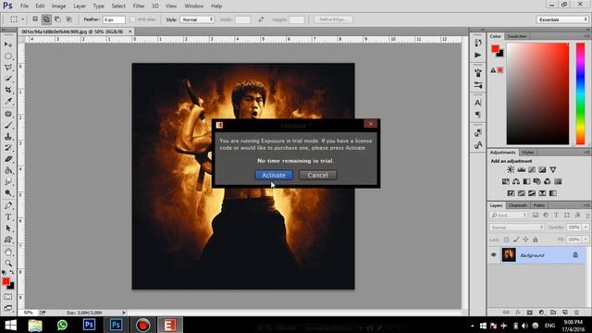Open the status bar info arrow
The height and width of the screenshot is (333, 592).
pos(123,313)
